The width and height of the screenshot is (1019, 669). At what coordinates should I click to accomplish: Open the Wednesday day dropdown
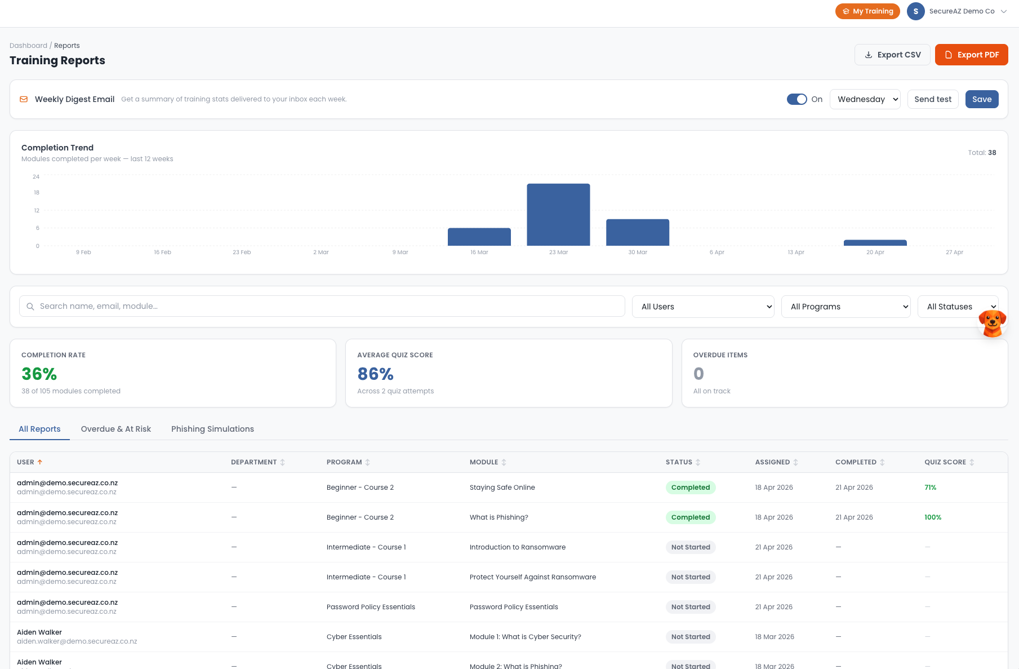pyautogui.click(x=865, y=99)
